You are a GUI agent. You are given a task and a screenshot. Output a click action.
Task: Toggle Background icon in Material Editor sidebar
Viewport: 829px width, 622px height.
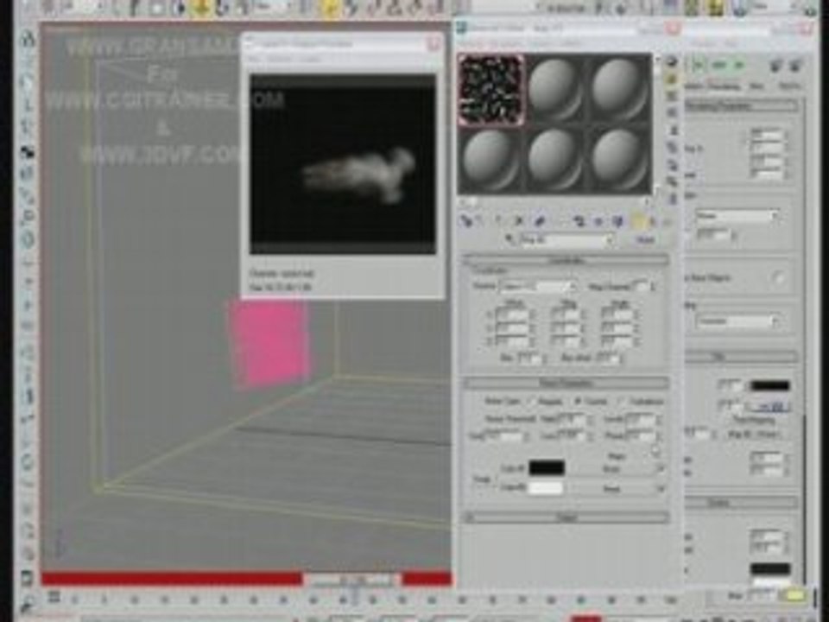[672, 96]
